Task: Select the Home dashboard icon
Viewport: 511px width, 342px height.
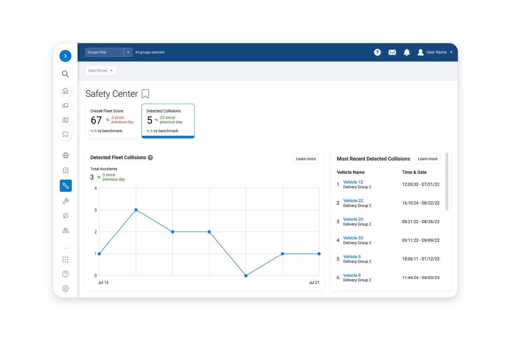Action: tap(65, 91)
